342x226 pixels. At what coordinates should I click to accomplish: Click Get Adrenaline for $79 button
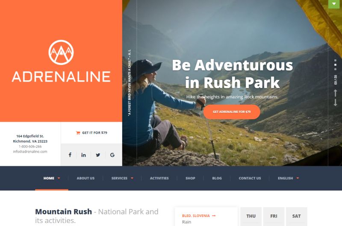pyautogui.click(x=232, y=112)
